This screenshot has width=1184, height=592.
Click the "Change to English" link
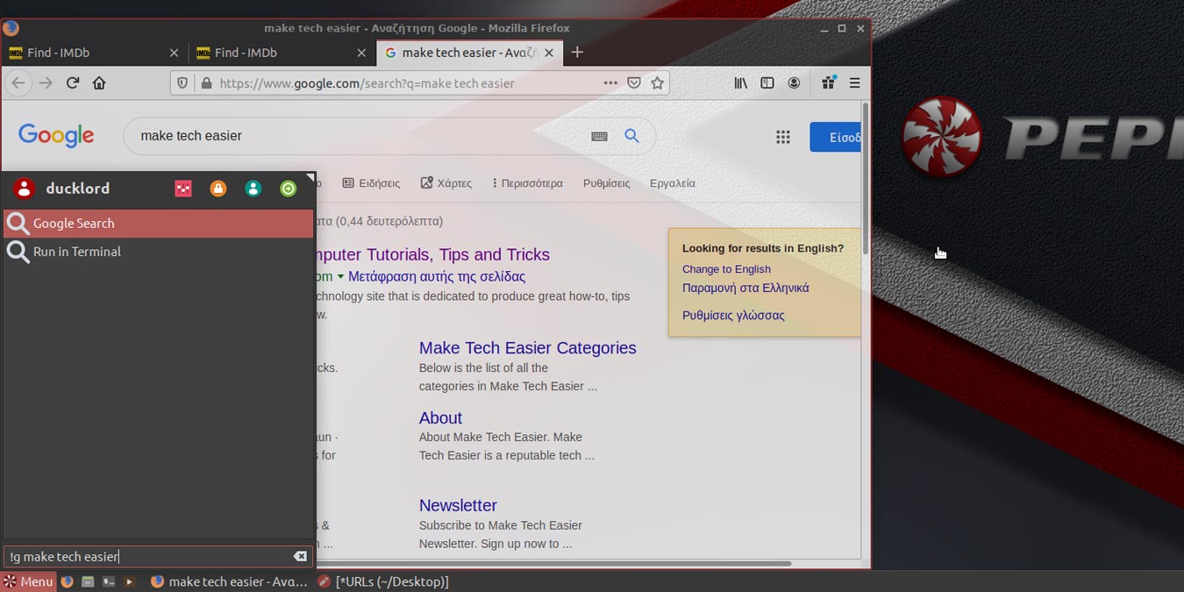tap(726, 268)
